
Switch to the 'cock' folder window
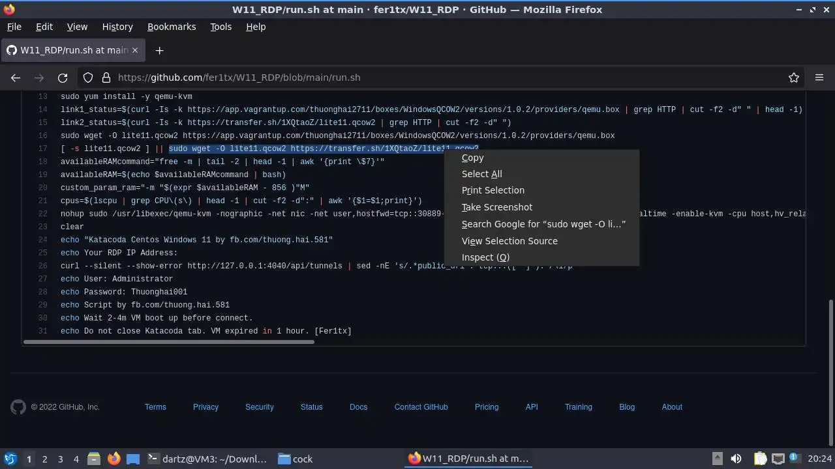pyautogui.click(x=296, y=459)
